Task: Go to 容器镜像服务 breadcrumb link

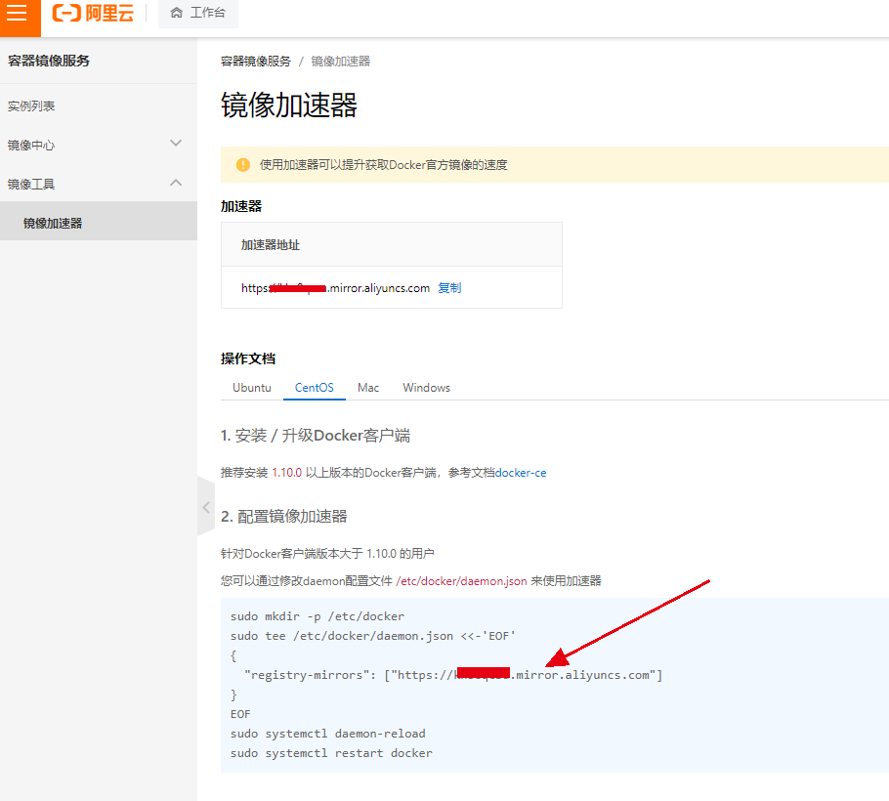Action: [x=256, y=62]
